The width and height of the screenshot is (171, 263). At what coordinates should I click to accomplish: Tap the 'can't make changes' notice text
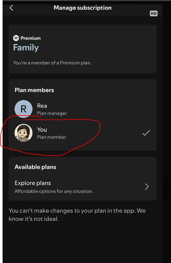[x=77, y=215]
